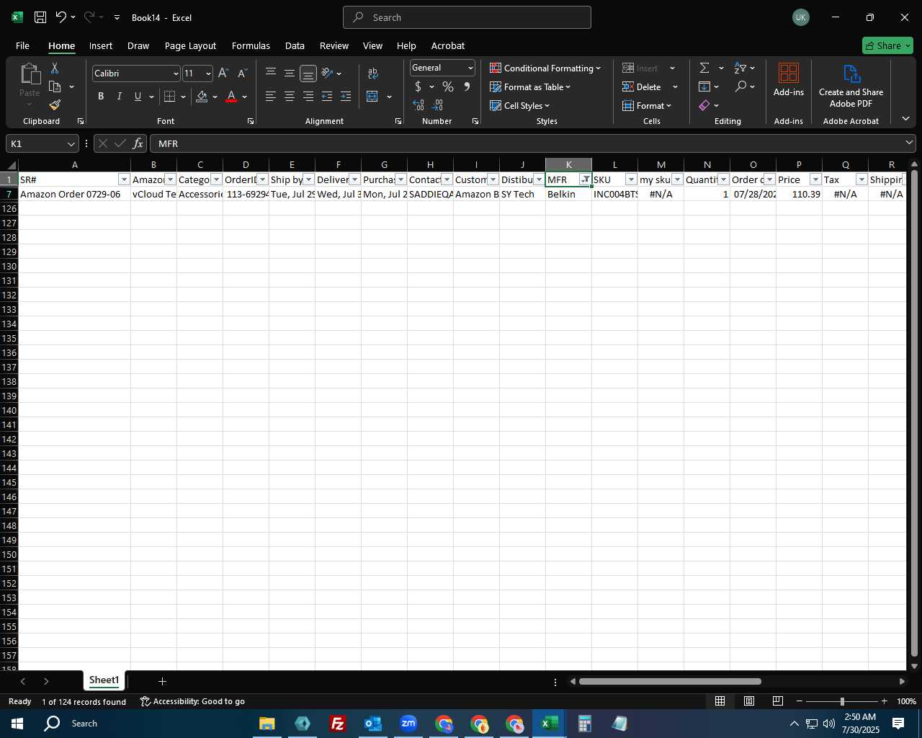Click the Share button
Image resolution: width=922 pixels, height=738 pixels.
[887, 45]
